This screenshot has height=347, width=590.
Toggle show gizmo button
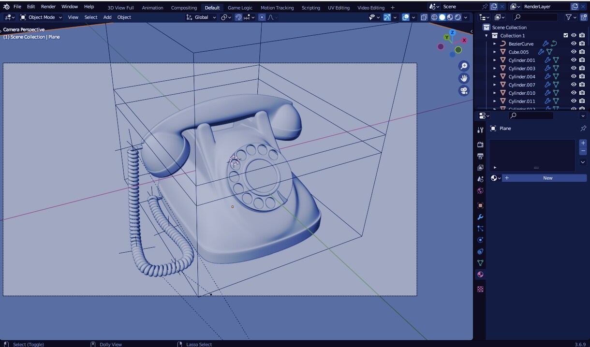(x=387, y=17)
